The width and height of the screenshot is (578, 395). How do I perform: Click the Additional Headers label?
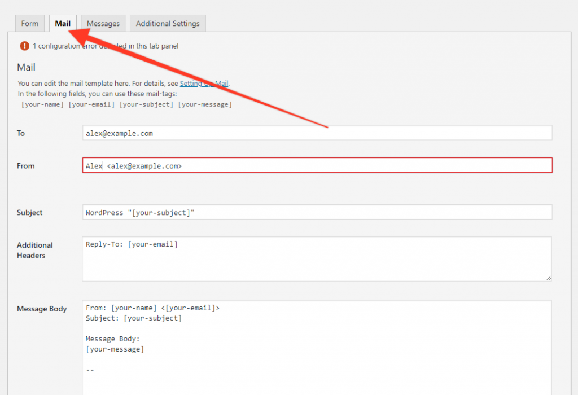coord(34,250)
